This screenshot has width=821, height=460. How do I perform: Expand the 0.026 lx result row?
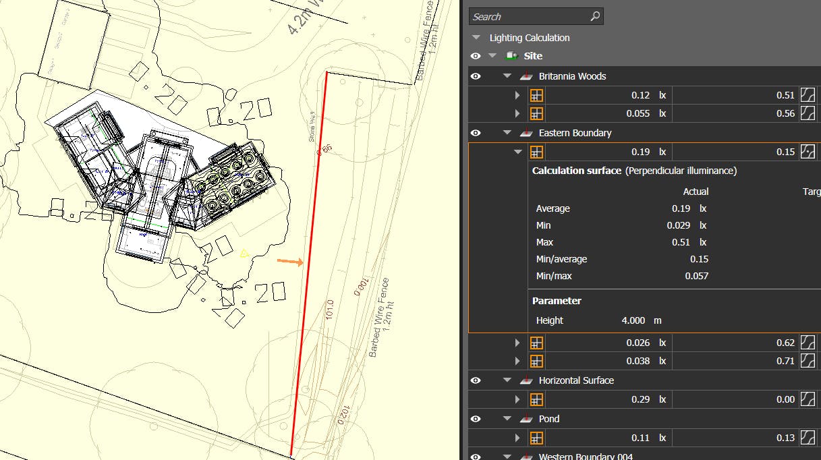coord(518,343)
